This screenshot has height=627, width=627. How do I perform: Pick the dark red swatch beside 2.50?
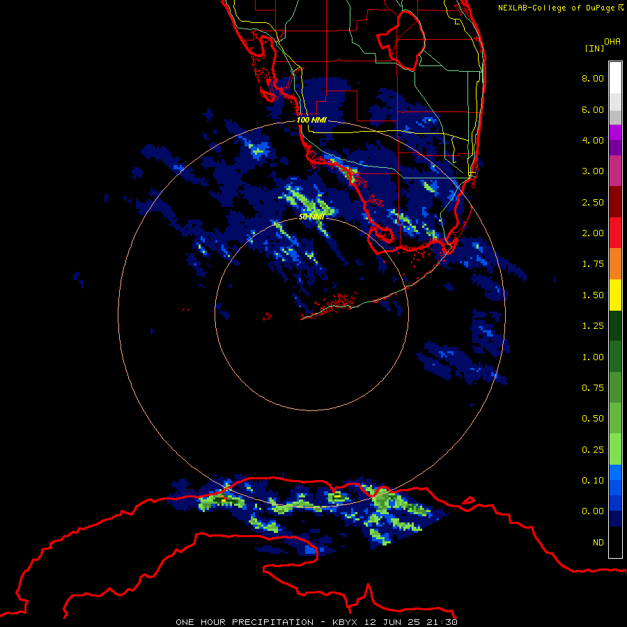pos(615,202)
